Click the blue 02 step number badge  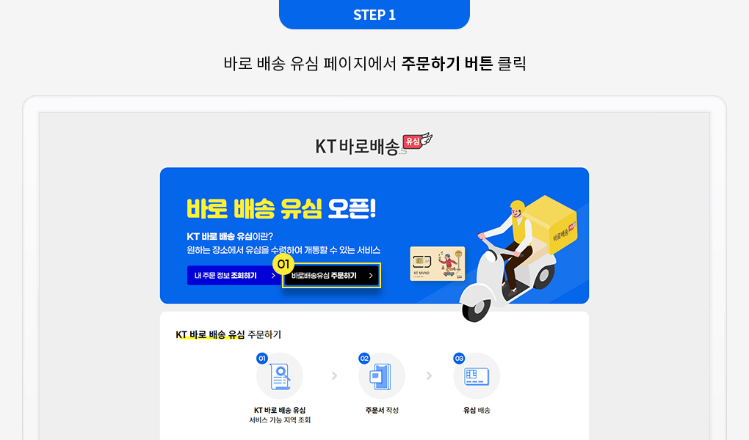(364, 359)
